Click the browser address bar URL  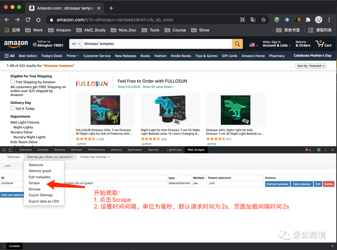[115, 20]
